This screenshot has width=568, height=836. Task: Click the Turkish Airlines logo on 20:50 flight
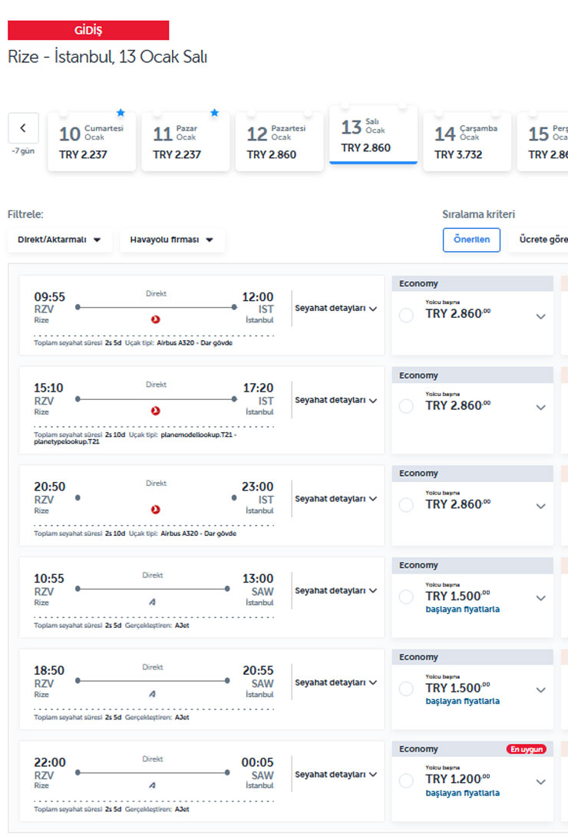click(156, 510)
